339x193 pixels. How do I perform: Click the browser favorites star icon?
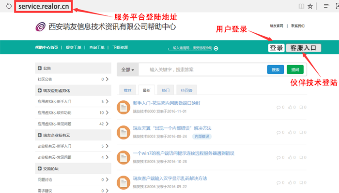pyautogui.click(x=310, y=6)
